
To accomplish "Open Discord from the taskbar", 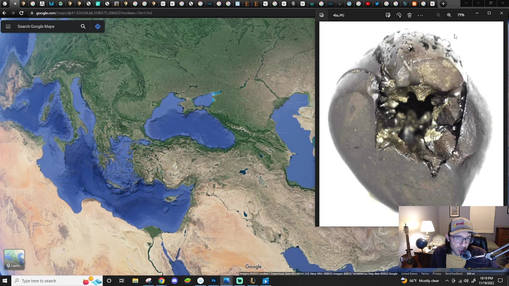I will pos(174,281).
